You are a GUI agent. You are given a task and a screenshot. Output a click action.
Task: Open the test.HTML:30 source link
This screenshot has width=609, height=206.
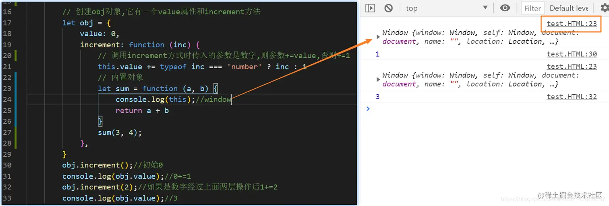(572, 54)
